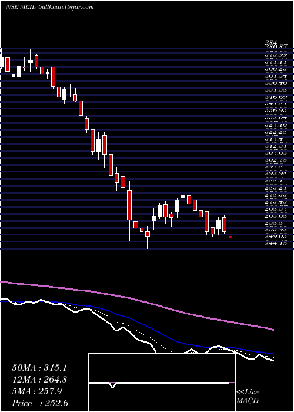
Task: Click the 253.92 price axis label
Action: tap(276, 231)
